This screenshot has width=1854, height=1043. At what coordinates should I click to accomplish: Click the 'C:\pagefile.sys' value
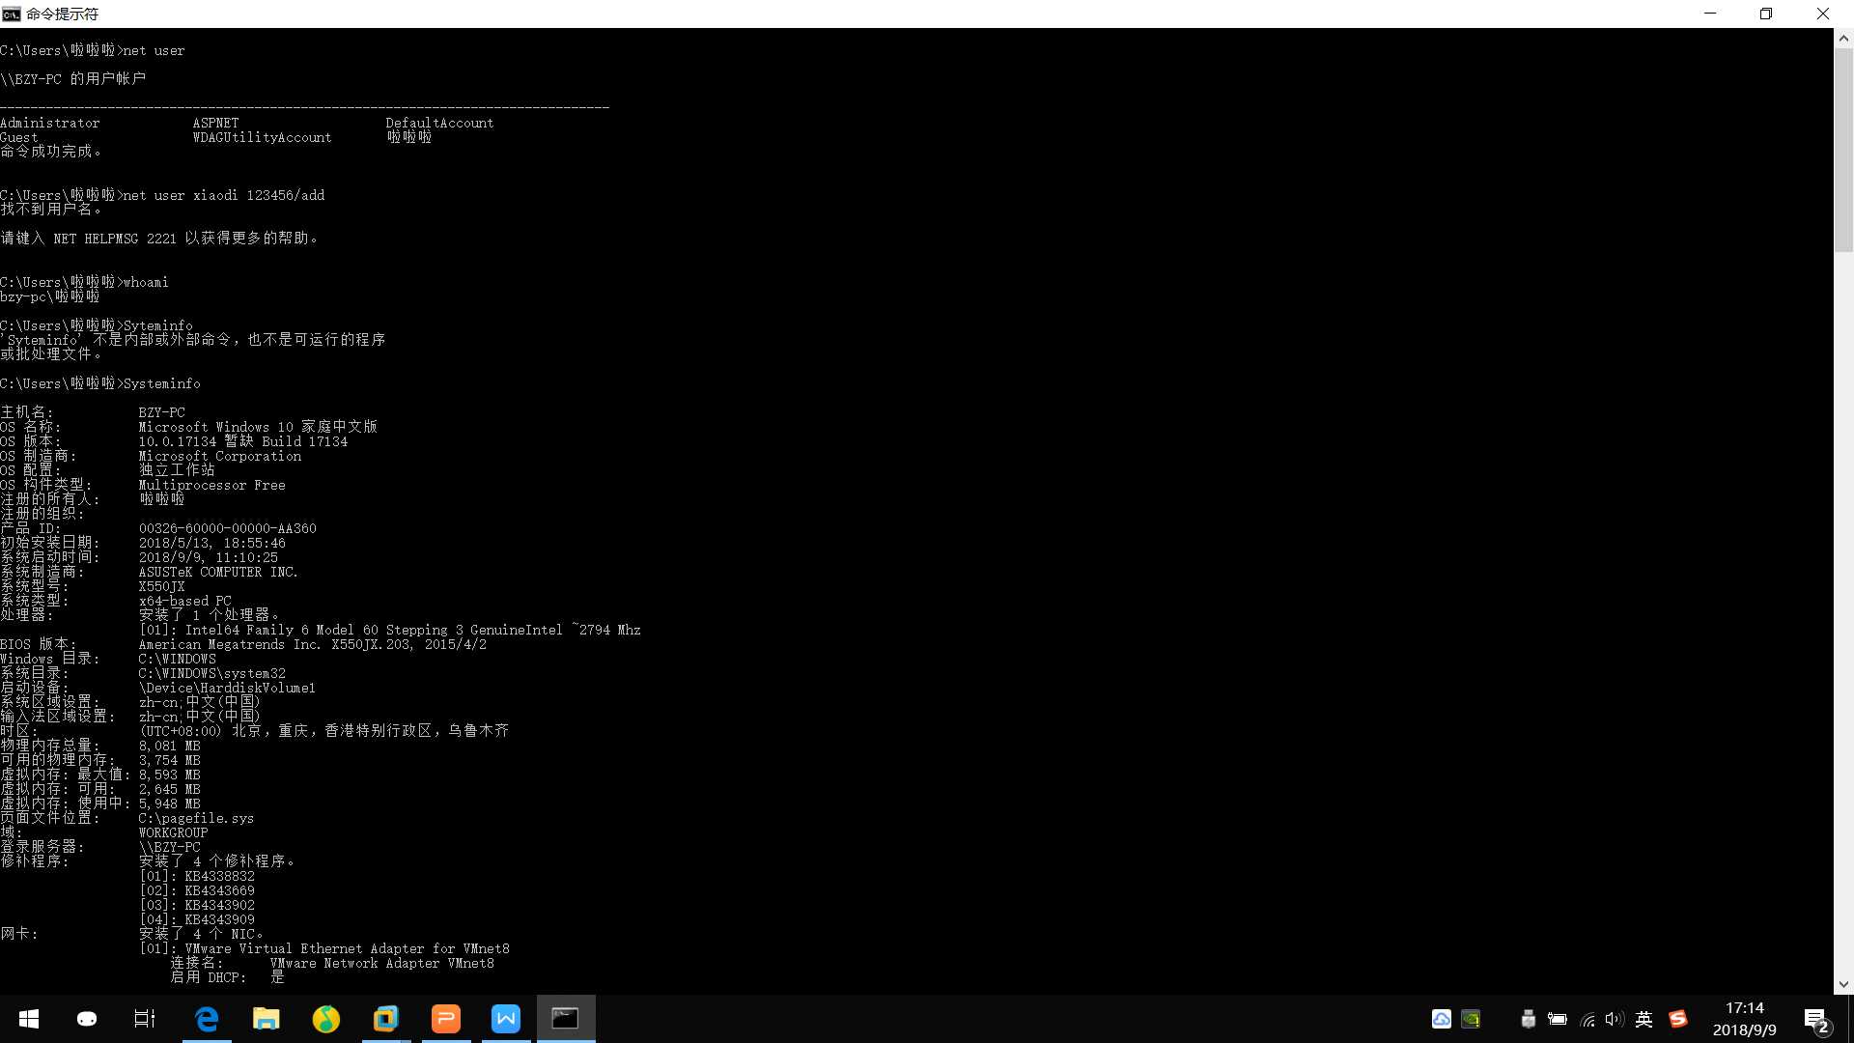pos(196,818)
